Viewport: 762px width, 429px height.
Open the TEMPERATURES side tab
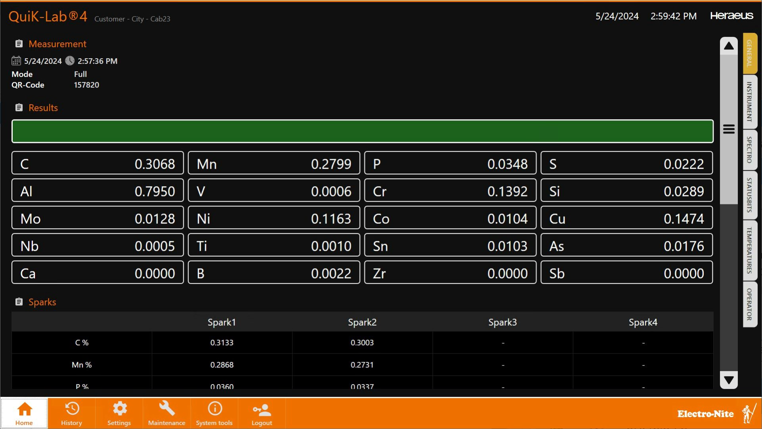click(x=749, y=250)
